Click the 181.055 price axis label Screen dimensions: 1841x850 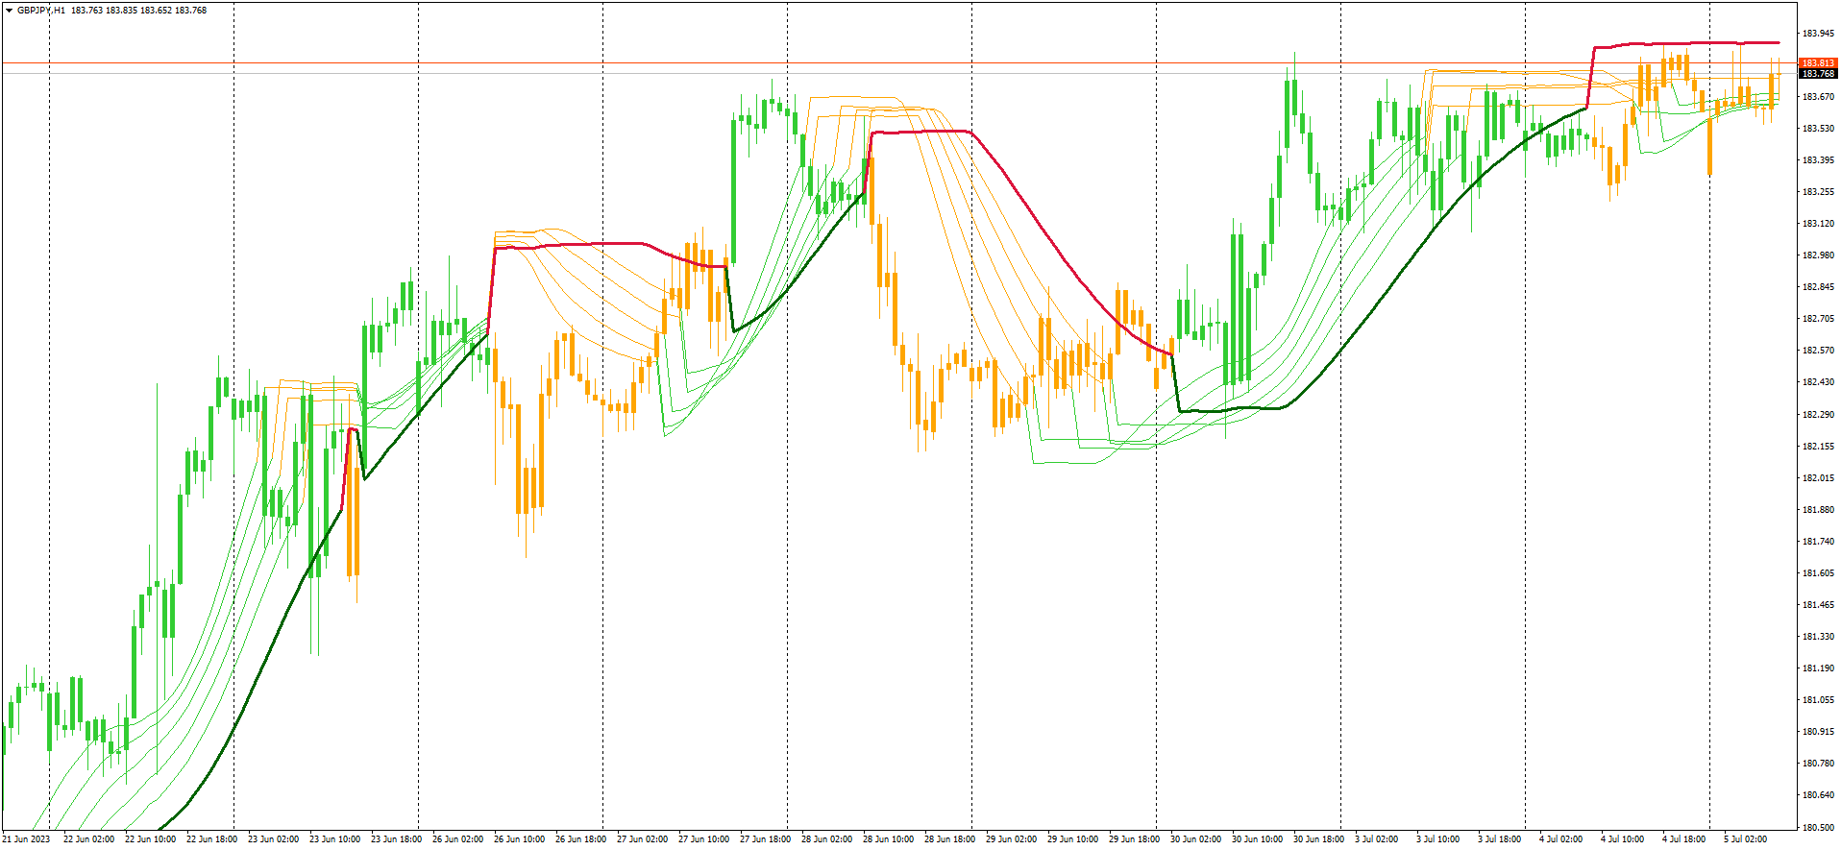coord(1818,700)
